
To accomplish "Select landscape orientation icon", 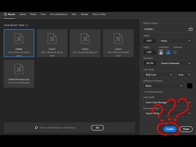I will (x=168, y=52).
